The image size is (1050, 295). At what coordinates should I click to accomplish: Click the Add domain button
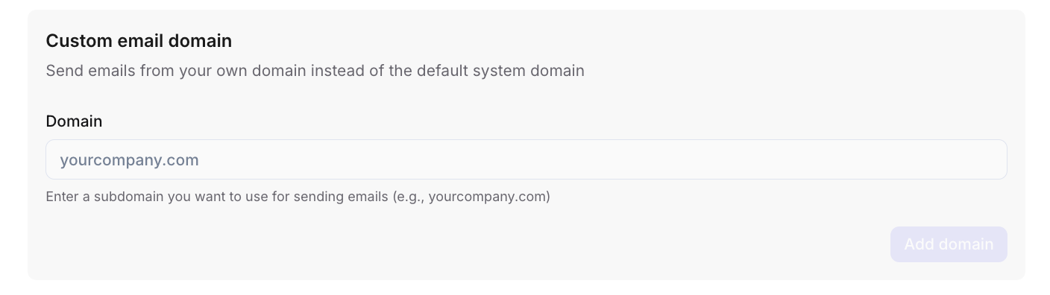(x=949, y=244)
